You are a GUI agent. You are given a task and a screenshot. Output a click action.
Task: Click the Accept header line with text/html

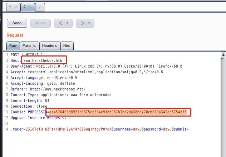(87, 72)
